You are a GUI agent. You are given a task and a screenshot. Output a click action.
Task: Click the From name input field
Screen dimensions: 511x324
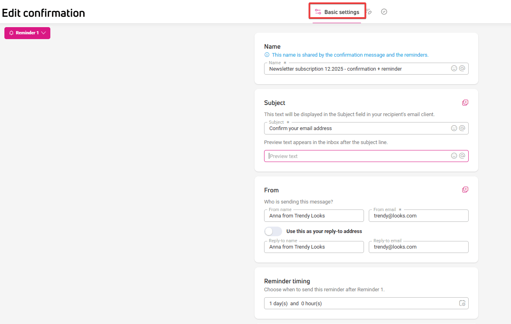click(314, 216)
